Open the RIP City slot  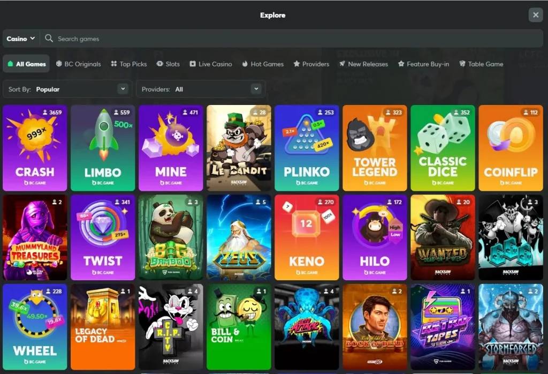(x=171, y=327)
